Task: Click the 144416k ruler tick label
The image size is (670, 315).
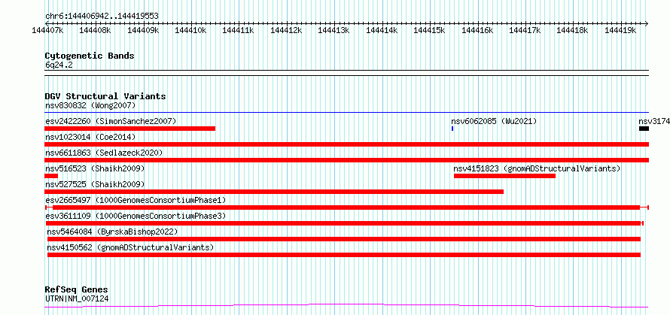Action: (x=477, y=30)
